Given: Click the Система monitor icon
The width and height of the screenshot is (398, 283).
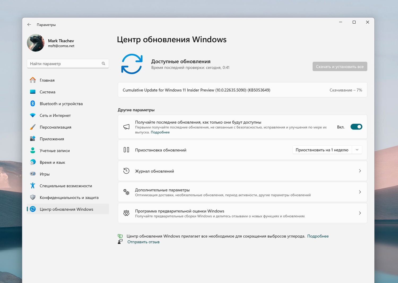Looking at the screenshot, I should pyautogui.click(x=33, y=92).
